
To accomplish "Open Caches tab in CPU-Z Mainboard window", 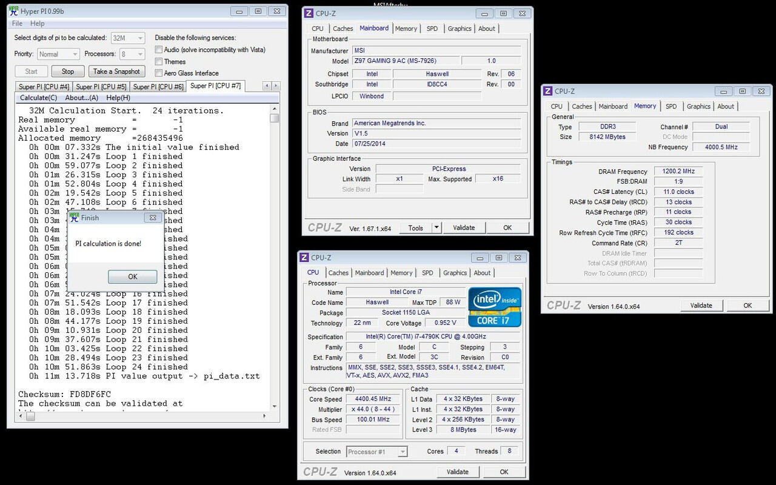I will tap(343, 28).
